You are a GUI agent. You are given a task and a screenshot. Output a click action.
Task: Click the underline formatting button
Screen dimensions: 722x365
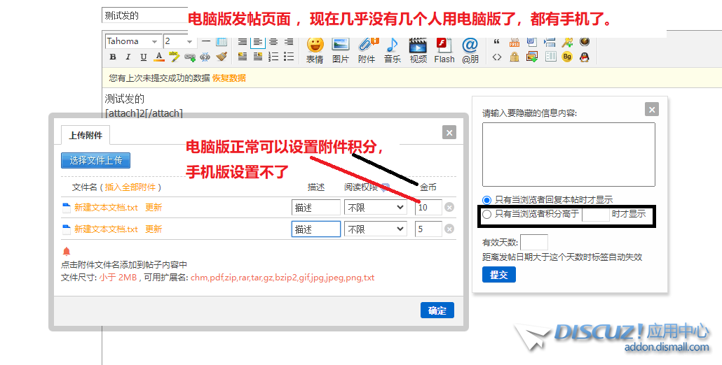tap(144, 57)
